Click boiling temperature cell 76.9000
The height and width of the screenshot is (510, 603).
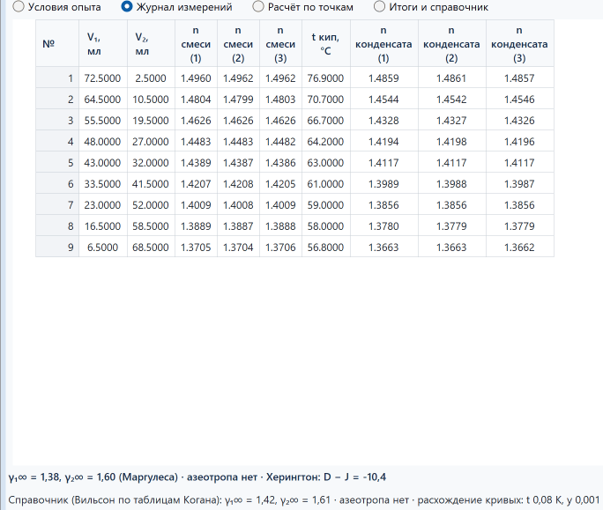pos(326,78)
